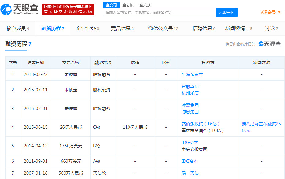Focus the company name search field
Image resolution: width=285 pixels, height=179 pixels.
(159, 12)
